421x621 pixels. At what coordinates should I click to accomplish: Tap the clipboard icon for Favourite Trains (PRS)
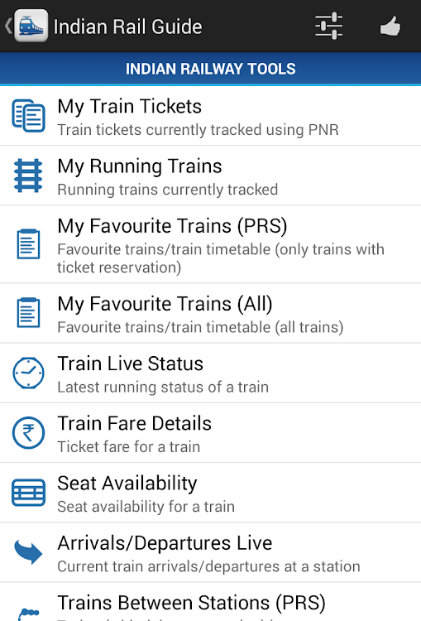(28, 244)
